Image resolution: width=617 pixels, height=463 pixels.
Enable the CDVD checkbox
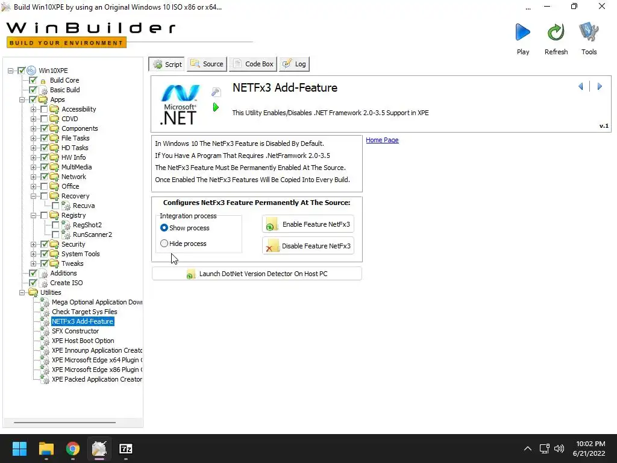pos(44,119)
